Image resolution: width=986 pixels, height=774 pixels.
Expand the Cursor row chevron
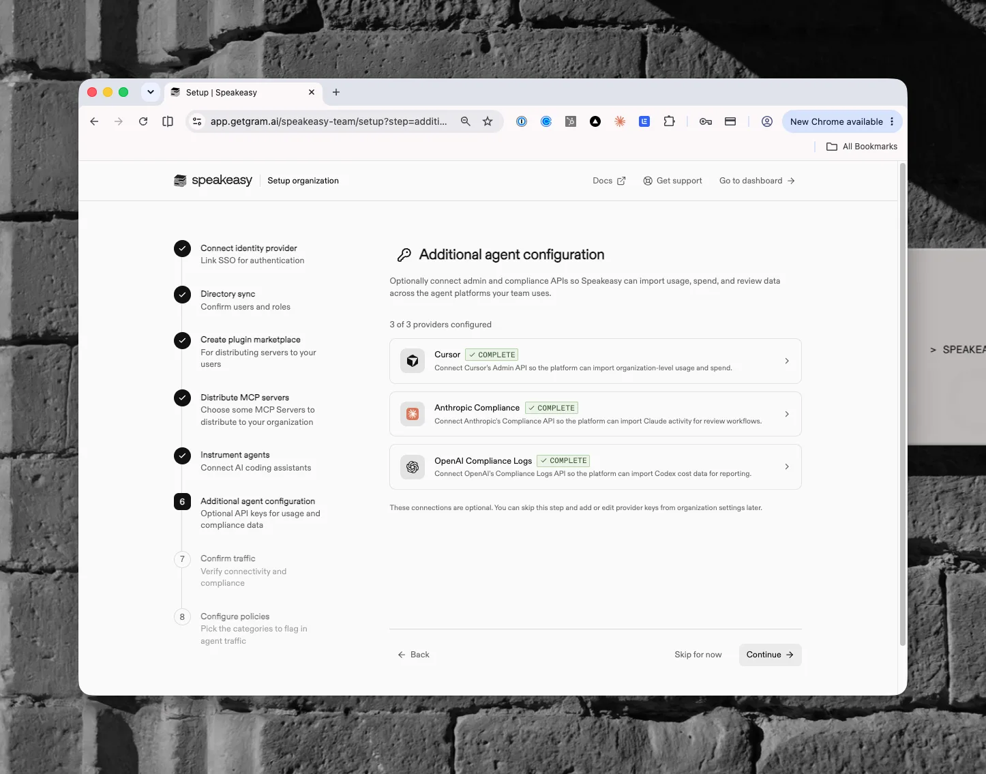coord(787,361)
